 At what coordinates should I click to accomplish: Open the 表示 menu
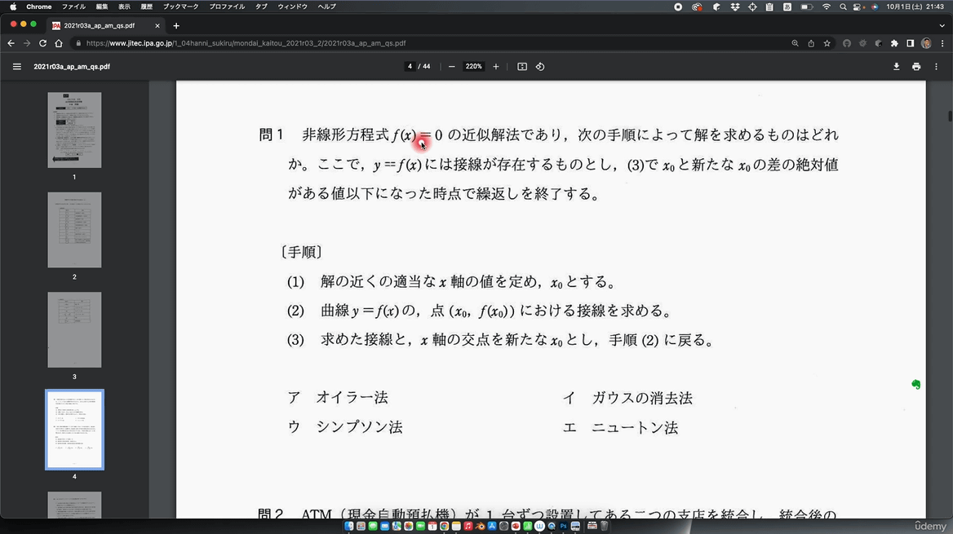coord(125,7)
